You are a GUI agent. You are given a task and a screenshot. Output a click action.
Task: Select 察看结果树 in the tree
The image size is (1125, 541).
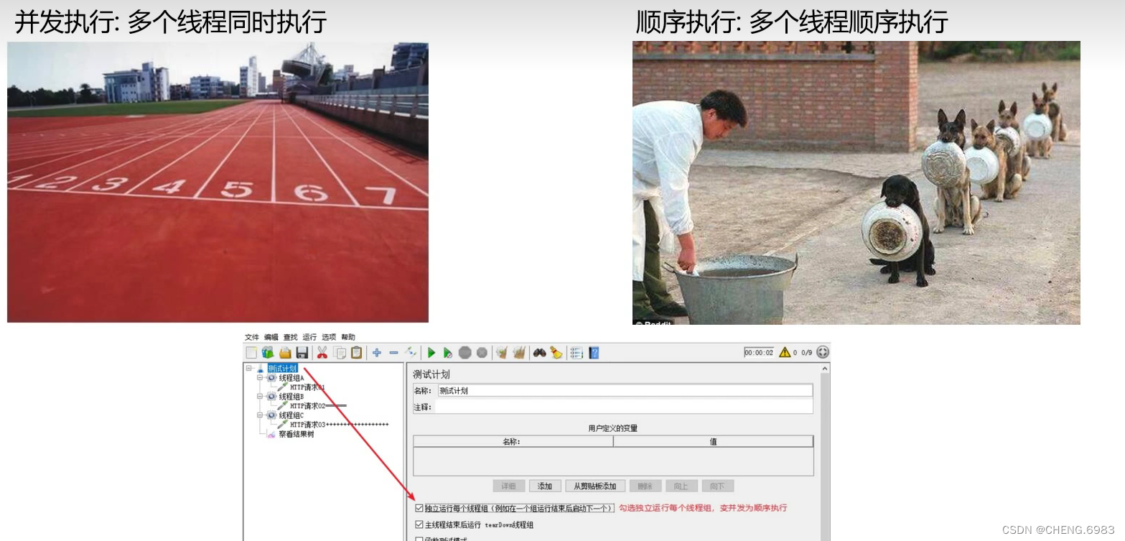point(296,435)
